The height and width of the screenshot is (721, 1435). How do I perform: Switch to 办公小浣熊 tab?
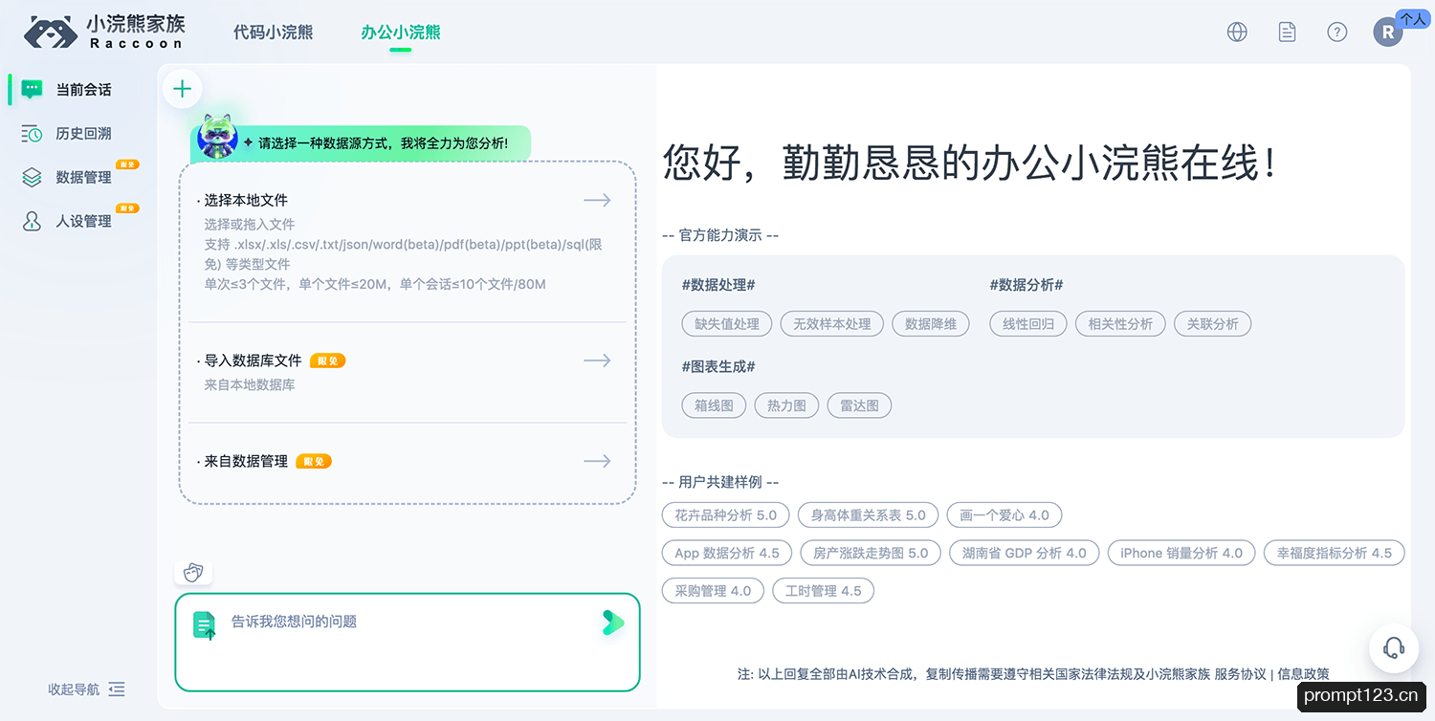pyautogui.click(x=401, y=32)
